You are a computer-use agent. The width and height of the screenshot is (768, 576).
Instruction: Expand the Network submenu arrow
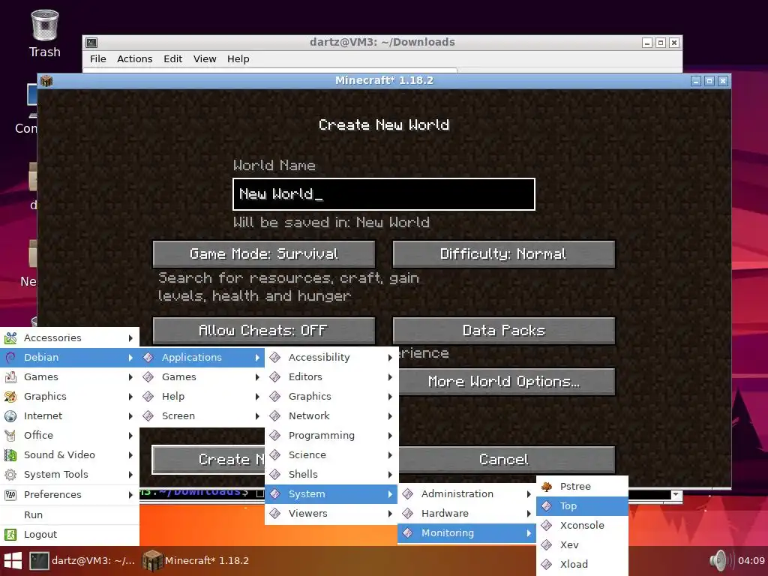[390, 416]
